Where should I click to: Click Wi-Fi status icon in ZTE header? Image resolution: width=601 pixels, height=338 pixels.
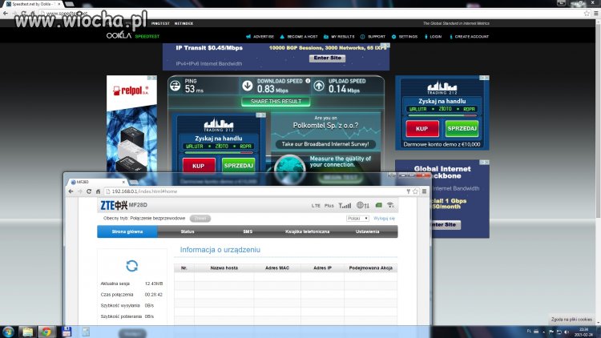click(x=390, y=205)
